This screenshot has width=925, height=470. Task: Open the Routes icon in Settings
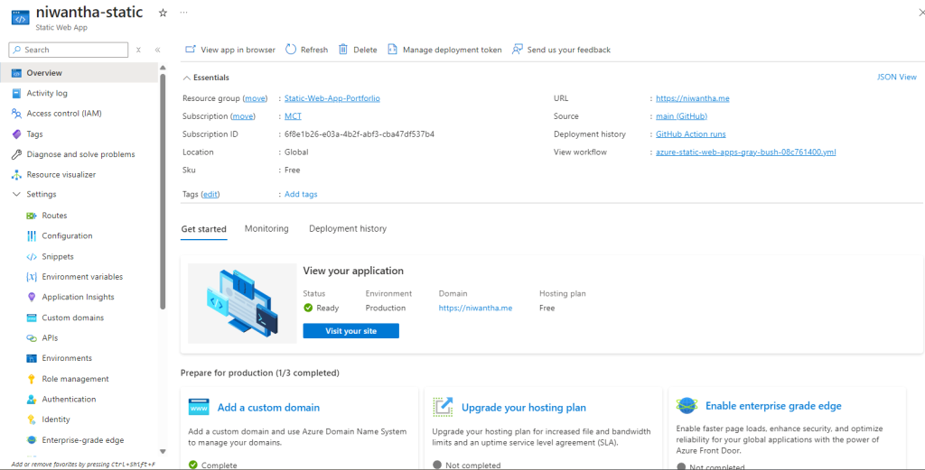32,216
